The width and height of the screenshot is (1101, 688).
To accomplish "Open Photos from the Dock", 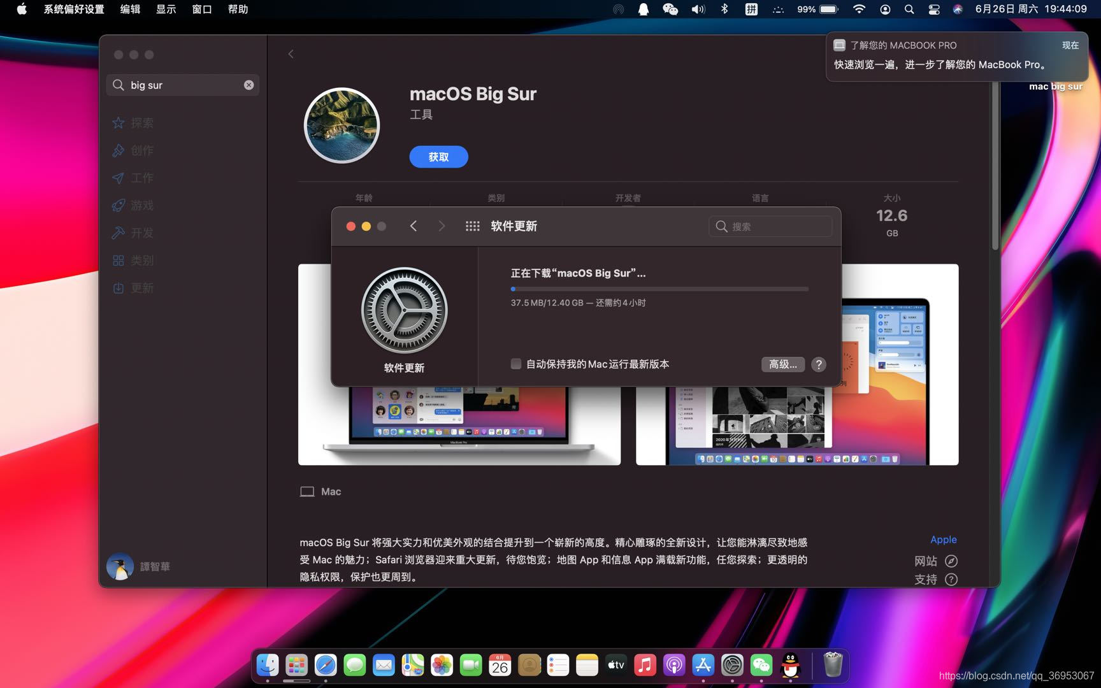I will coord(442,666).
